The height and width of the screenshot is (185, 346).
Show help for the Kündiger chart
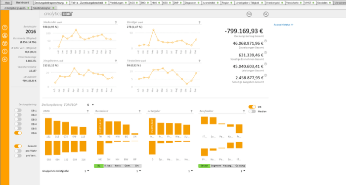point(200,23)
